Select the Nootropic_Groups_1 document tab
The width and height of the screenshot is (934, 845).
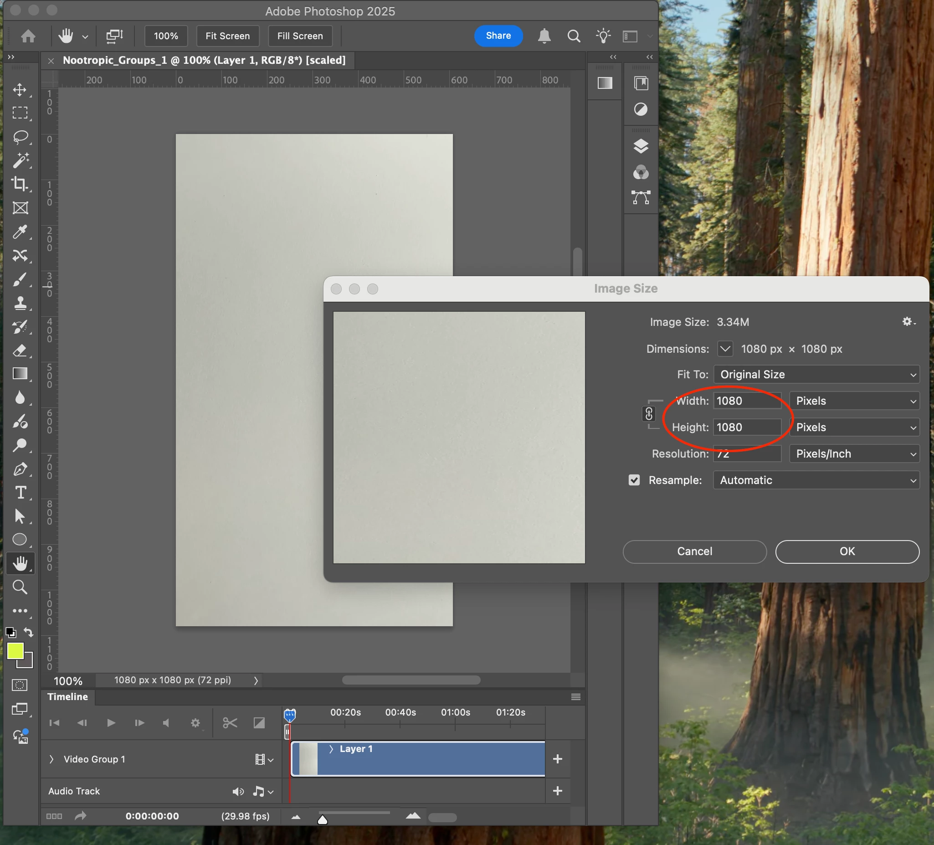tap(204, 60)
